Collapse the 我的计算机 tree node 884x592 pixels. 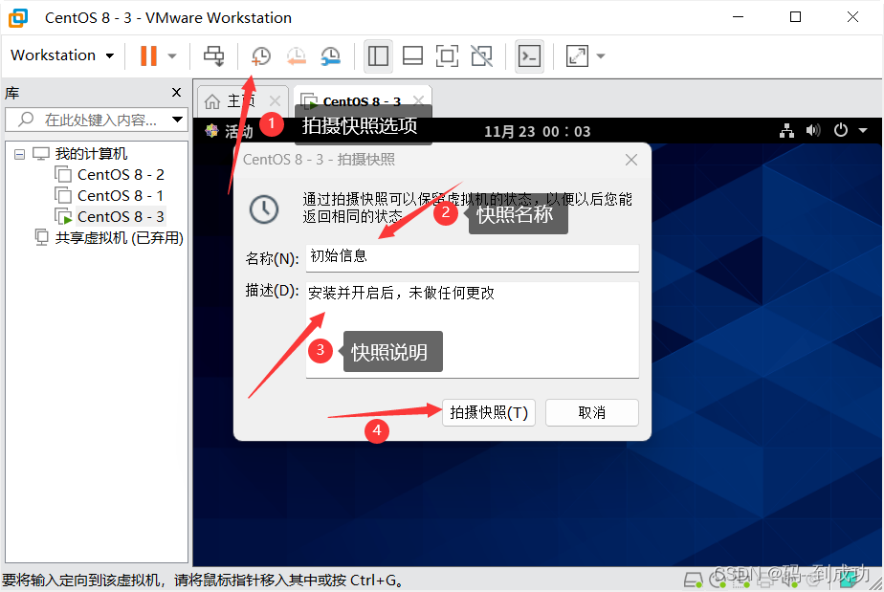coord(20,154)
